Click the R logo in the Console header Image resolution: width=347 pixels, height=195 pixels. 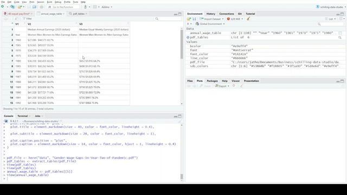point(6,121)
